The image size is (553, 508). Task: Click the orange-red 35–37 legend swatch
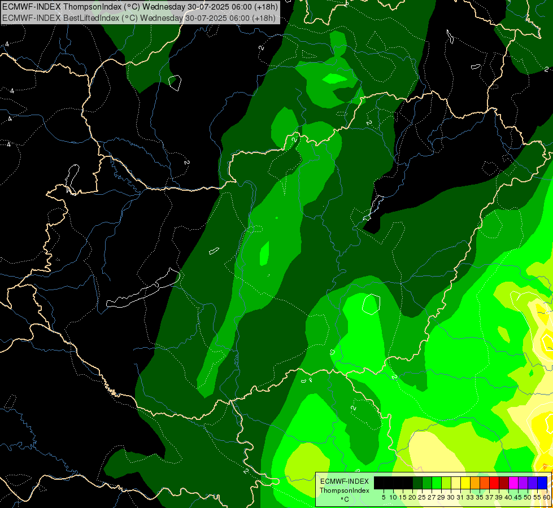[485, 483]
